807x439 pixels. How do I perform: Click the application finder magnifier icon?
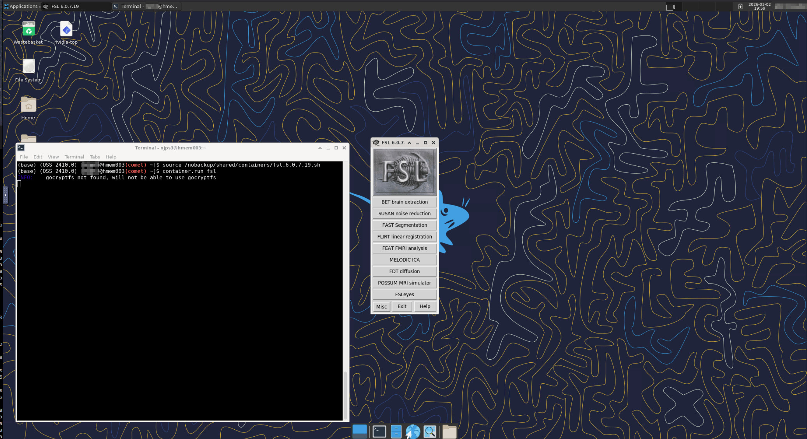pyautogui.click(x=429, y=432)
